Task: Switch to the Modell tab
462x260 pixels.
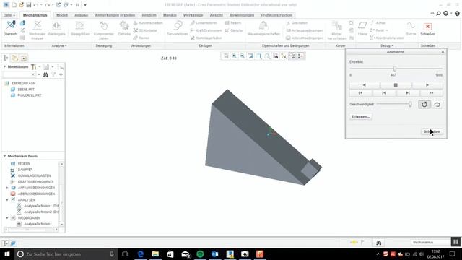Action: [x=62, y=15]
